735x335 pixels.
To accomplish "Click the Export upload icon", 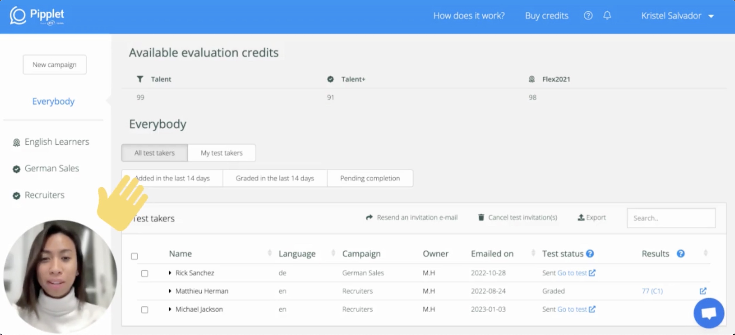I will click(581, 217).
